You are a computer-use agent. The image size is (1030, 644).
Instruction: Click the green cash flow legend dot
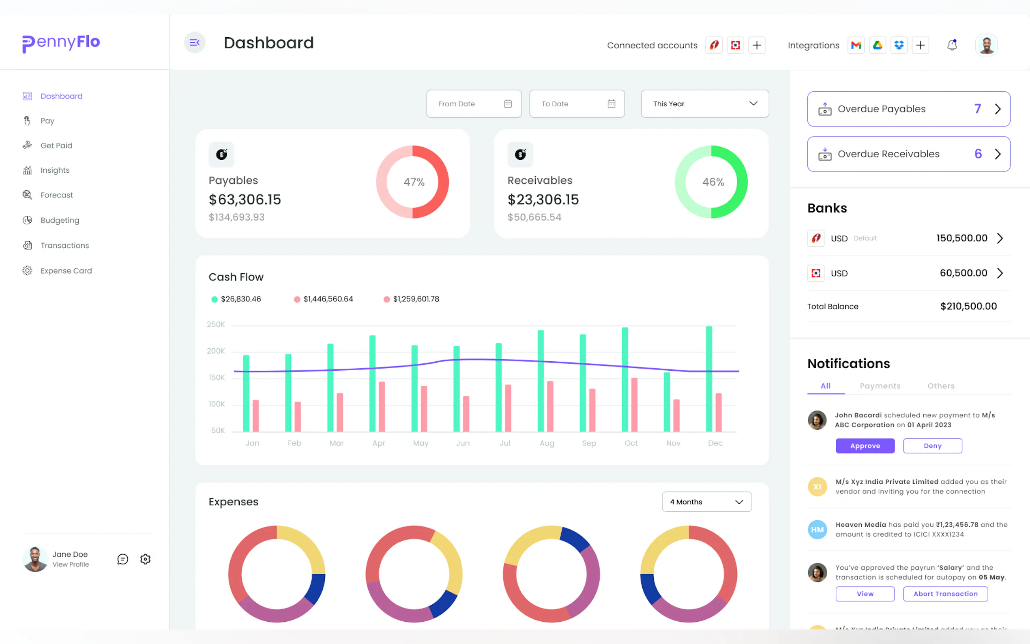pyautogui.click(x=215, y=299)
